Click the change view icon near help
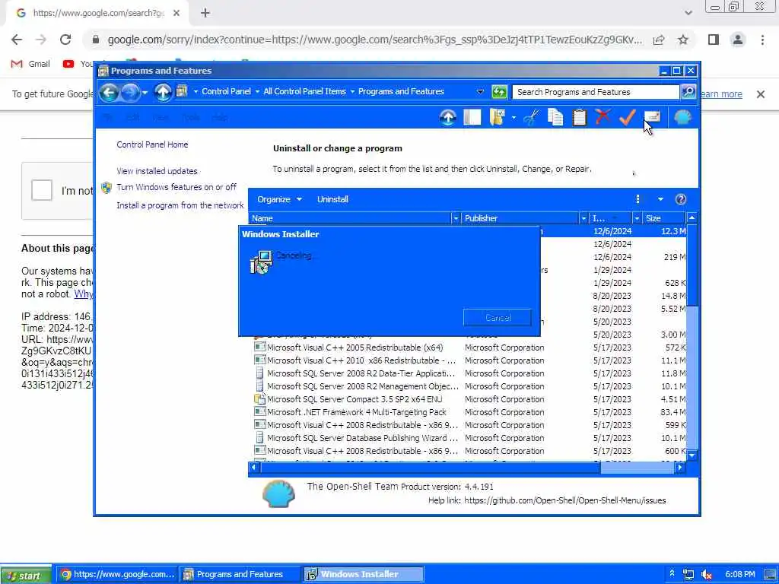Viewport: 779px width, 584px height. 638,199
